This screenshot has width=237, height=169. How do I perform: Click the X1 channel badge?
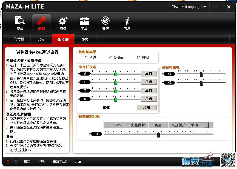pos(169,74)
